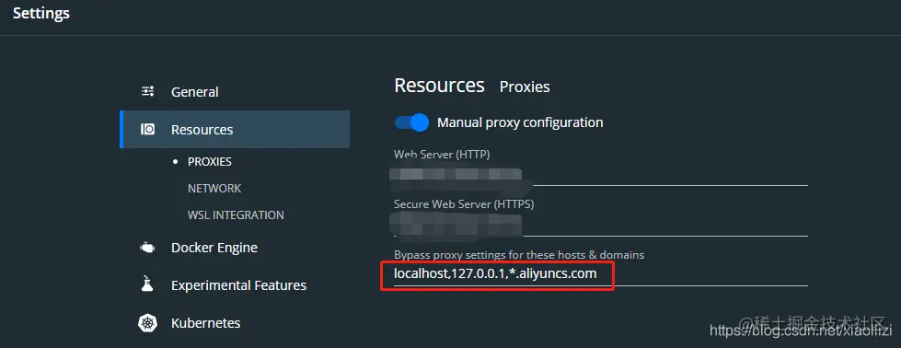This screenshot has height=348, width=901.
Task: Click the Settings title
Action: [x=41, y=13]
